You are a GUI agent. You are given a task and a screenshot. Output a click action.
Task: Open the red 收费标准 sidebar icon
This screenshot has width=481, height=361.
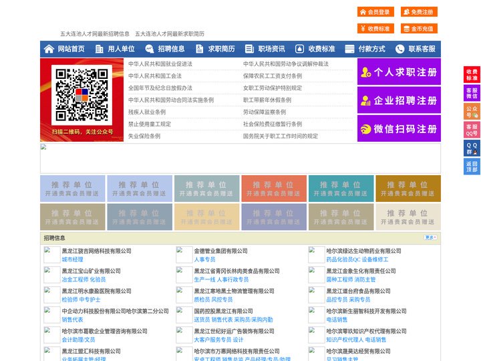coord(472,75)
